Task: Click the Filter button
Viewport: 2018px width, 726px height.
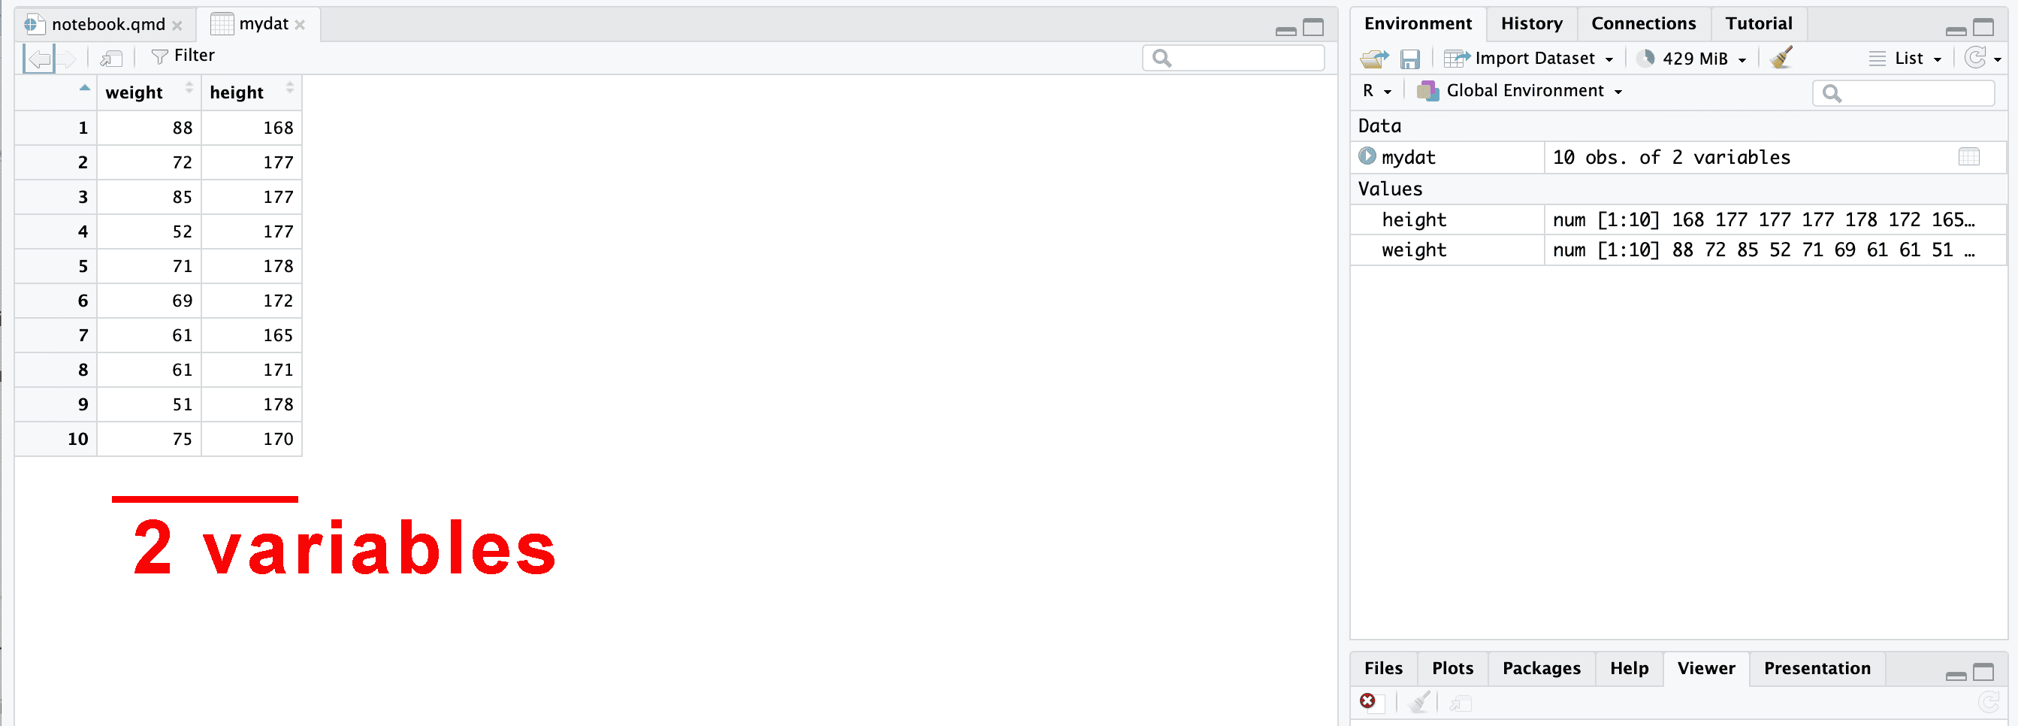Action: pyautogui.click(x=183, y=56)
